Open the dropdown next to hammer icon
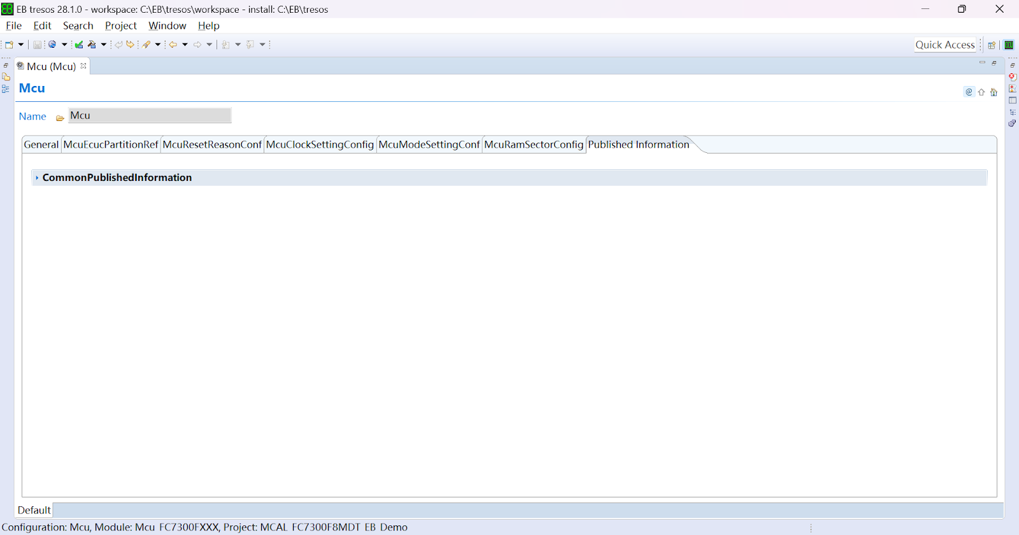 point(104,45)
